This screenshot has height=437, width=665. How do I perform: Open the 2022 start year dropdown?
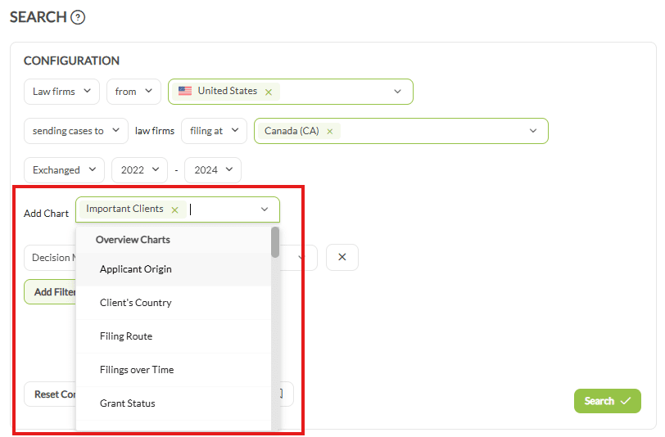[x=139, y=170]
